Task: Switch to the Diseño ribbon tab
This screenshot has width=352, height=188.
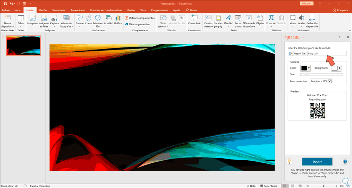Action: (43, 10)
